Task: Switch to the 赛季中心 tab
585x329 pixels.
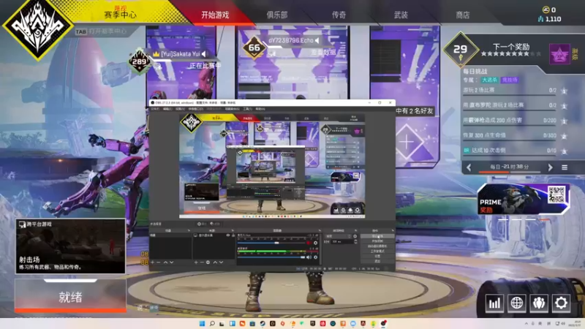Action: [x=120, y=14]
